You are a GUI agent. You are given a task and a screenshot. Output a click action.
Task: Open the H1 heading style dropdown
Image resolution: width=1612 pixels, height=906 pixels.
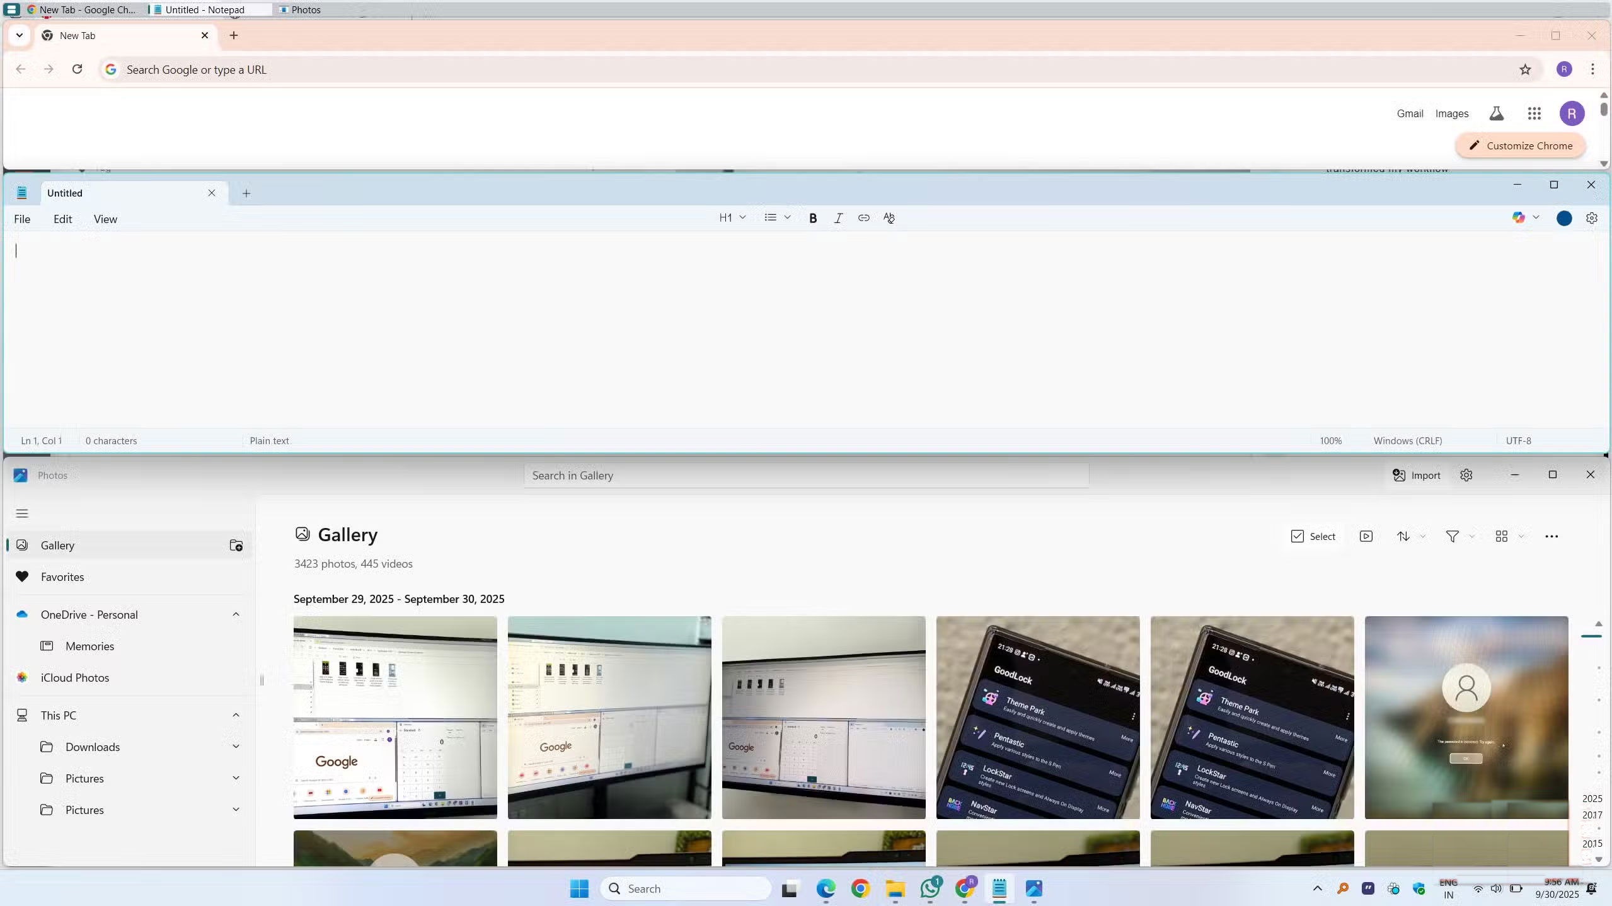point(731,217)
